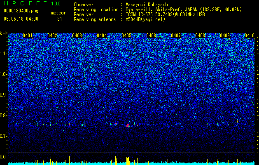Click the meteor label

click(58, 13)
